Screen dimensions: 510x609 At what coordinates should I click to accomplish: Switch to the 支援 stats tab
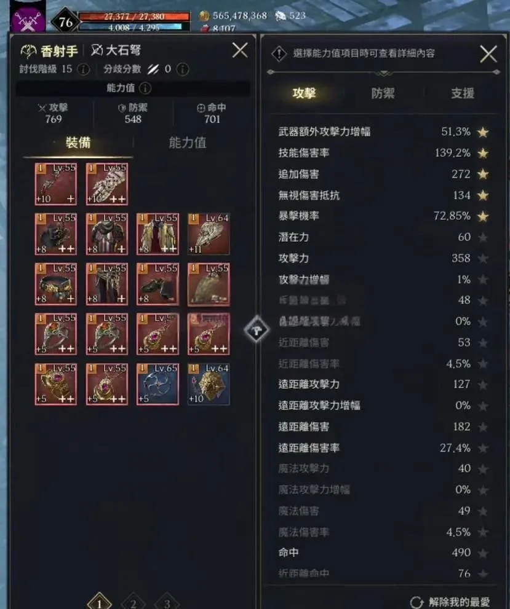(463, 93)
